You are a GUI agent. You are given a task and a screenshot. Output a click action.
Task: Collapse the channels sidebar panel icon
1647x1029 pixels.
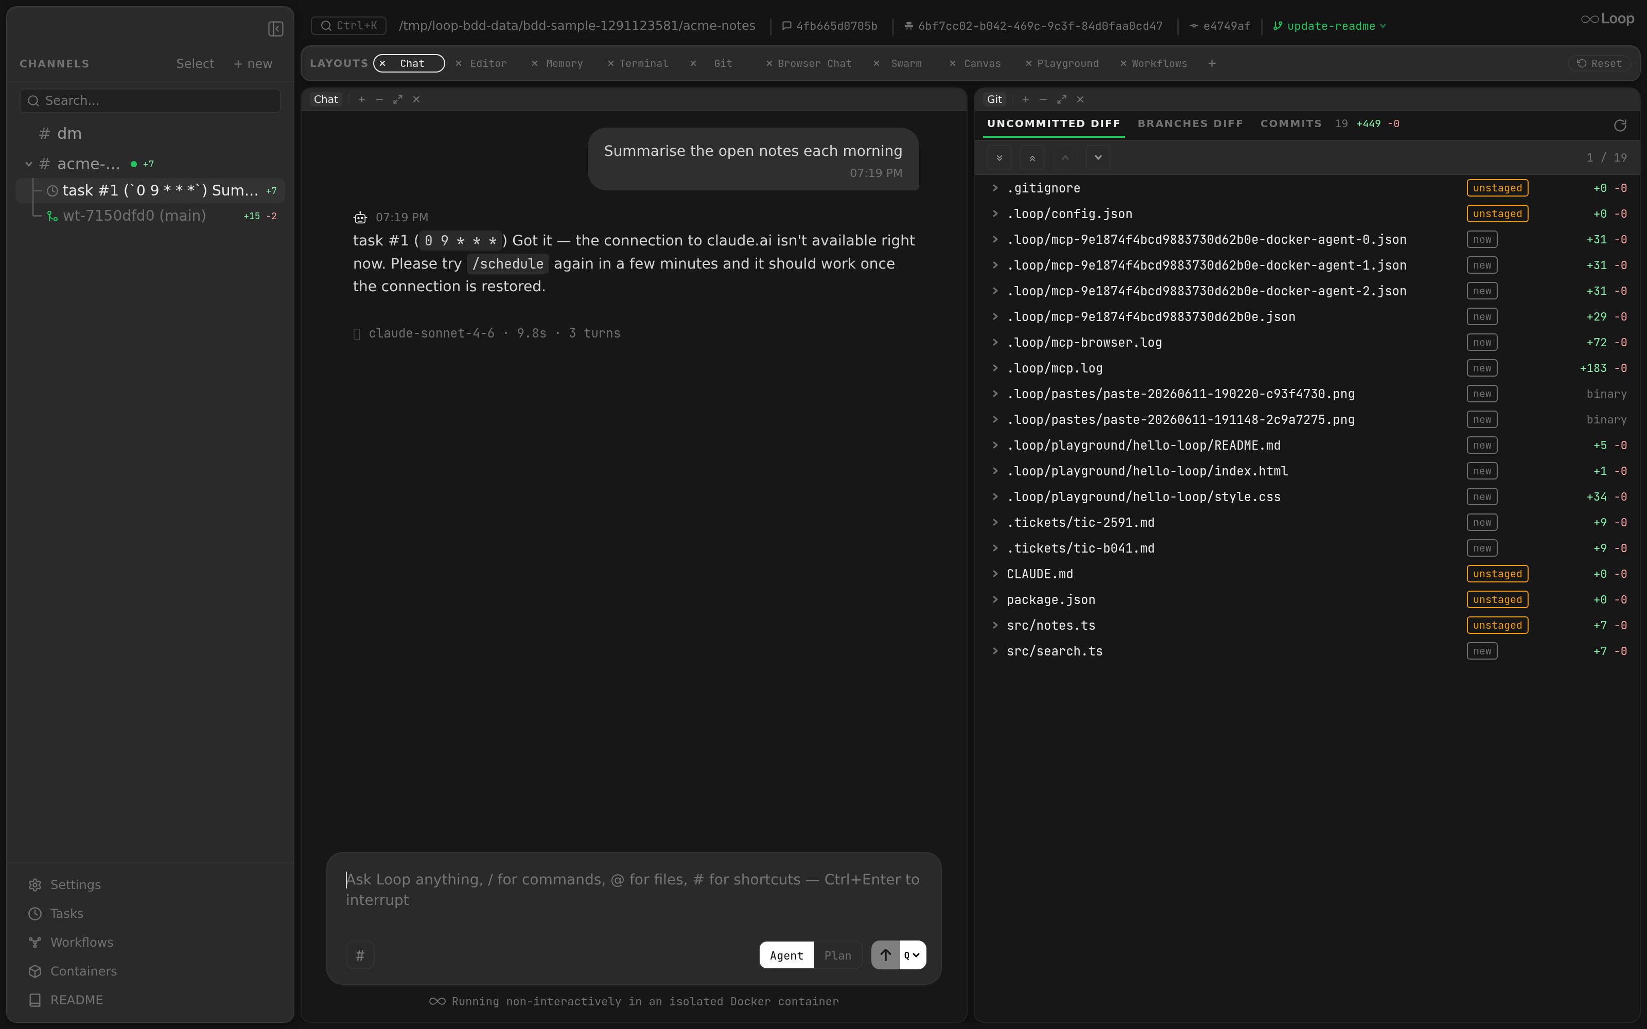pyautogui.click(x=276, y=29)
